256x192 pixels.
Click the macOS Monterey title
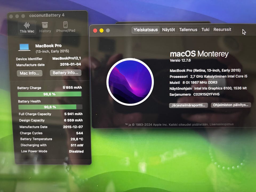click(x=199, y=54)
